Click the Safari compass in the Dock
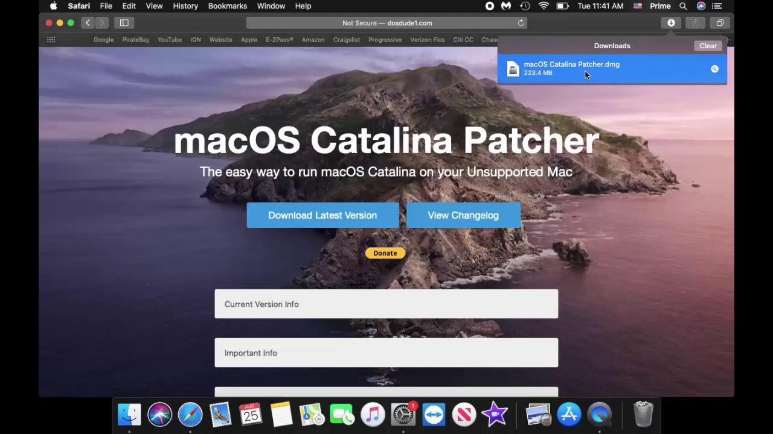The width and height of the screenshot is (773, 434). pyautogui.click(x=190, y=415)
